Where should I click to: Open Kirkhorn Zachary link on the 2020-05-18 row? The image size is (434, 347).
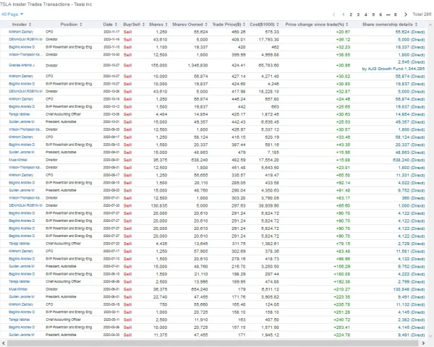[21, 304]
